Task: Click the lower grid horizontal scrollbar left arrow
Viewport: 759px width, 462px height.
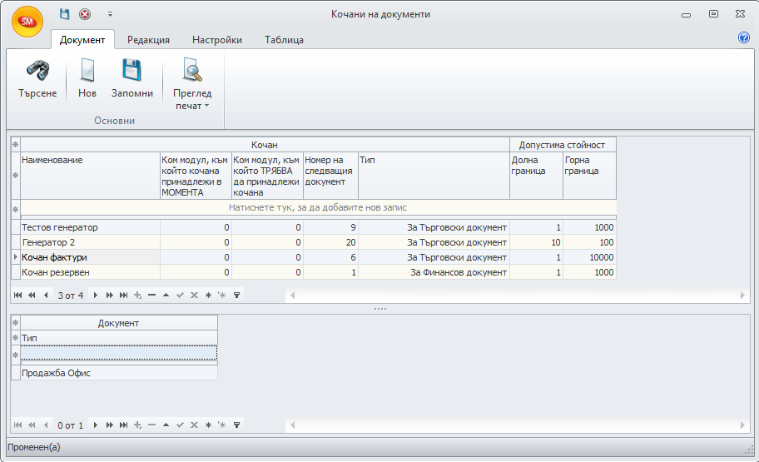Action: 292,425
